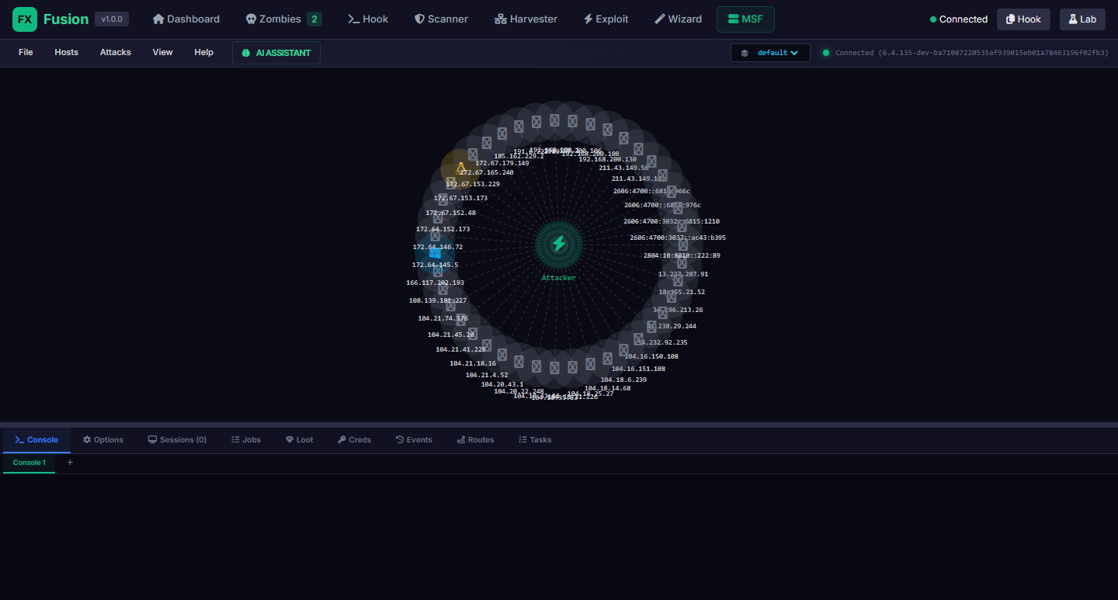Image resolution: width=1118 pixels, height=600 pixels.
Task: Open the Loot tab
Action: point(300,440)
